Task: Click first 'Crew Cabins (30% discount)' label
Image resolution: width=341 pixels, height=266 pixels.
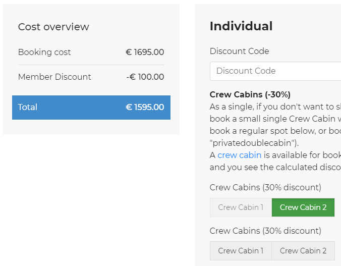Action: [265, 188]
